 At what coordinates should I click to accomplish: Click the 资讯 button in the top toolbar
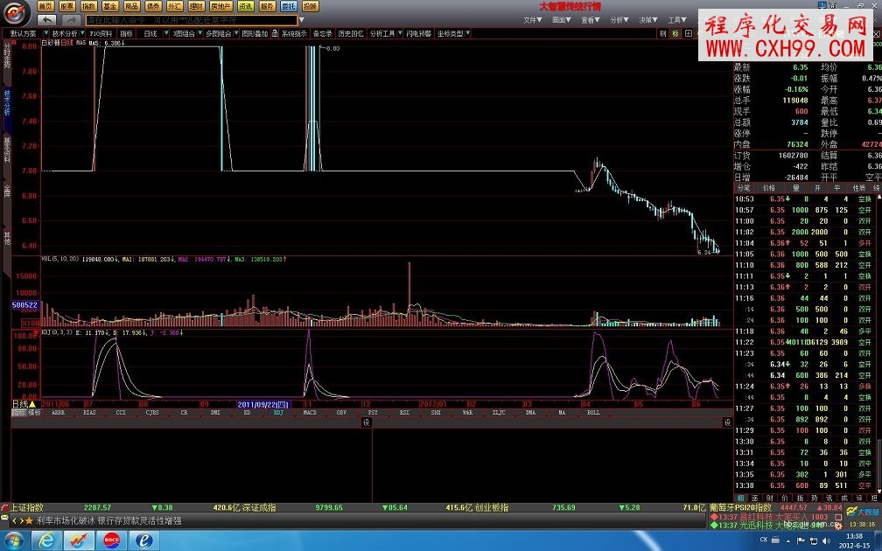246,5
